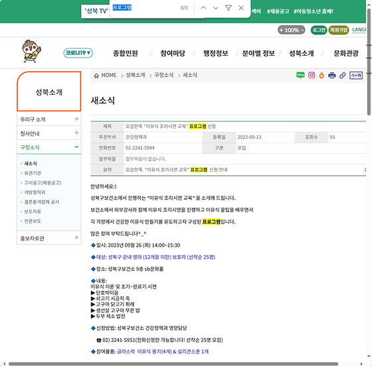Click the Seongbuk bird mascot logo
Viewport: 372px width, 367px height.
tap(32, 51)
